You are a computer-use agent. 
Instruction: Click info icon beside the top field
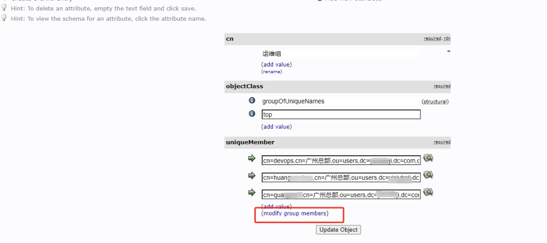(x=252, y=114)
